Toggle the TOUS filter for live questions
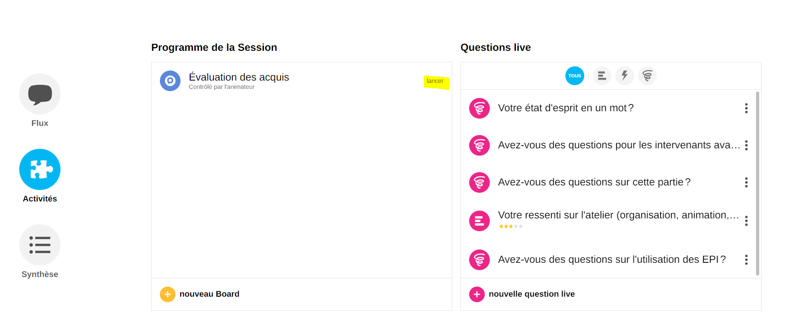Screen dimensions: 800x331 pos(575,76)
